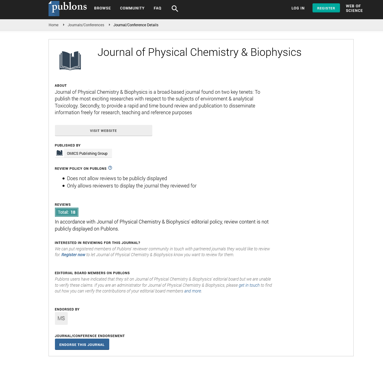The image size is (383, 385).
Task: Open OMICS Publishing Group page
Action: 87,154
